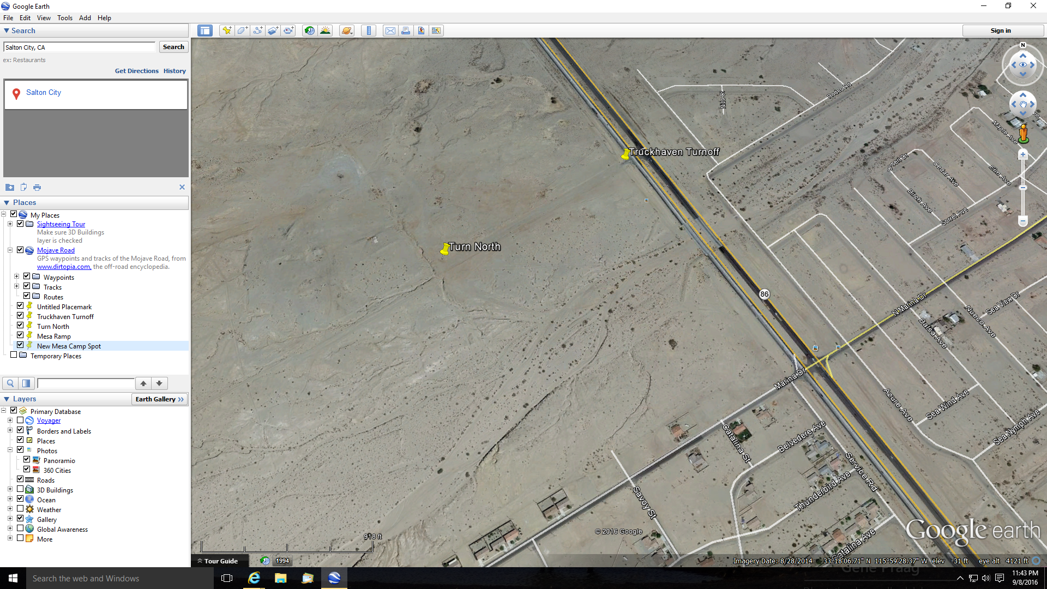Click the Get Directions link
This screenshot has width=1047, height=589.
(136, 71)
